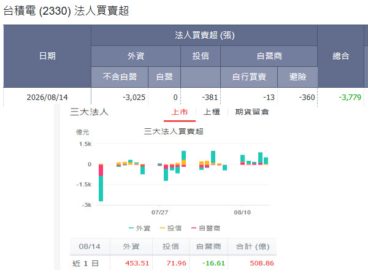Click the tall negative leftmost chart bar
This screenshot has height=270, width=368.
(101, 183)
